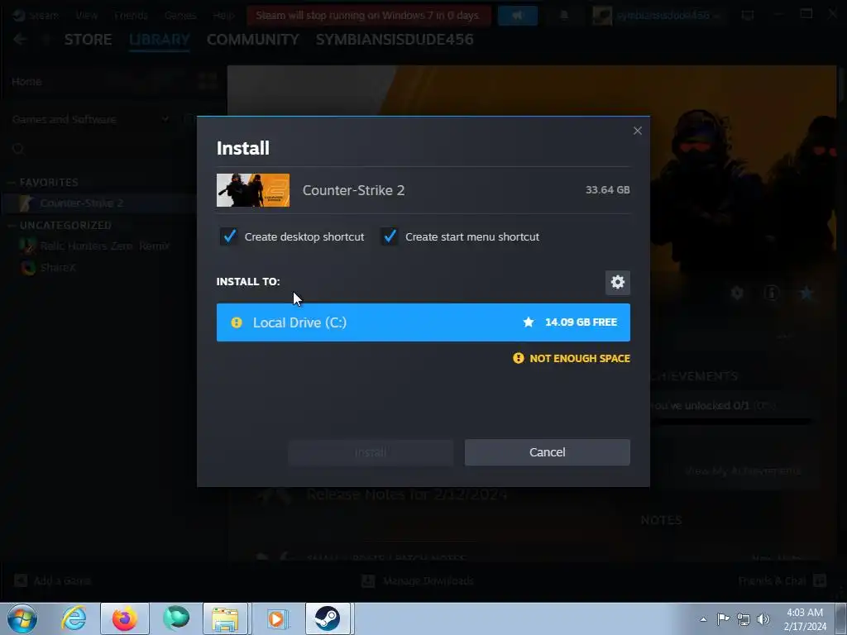The width and height of the screenshot is (847, 635).
Task: Click View My Achievements link
Action: coord(743,470)
